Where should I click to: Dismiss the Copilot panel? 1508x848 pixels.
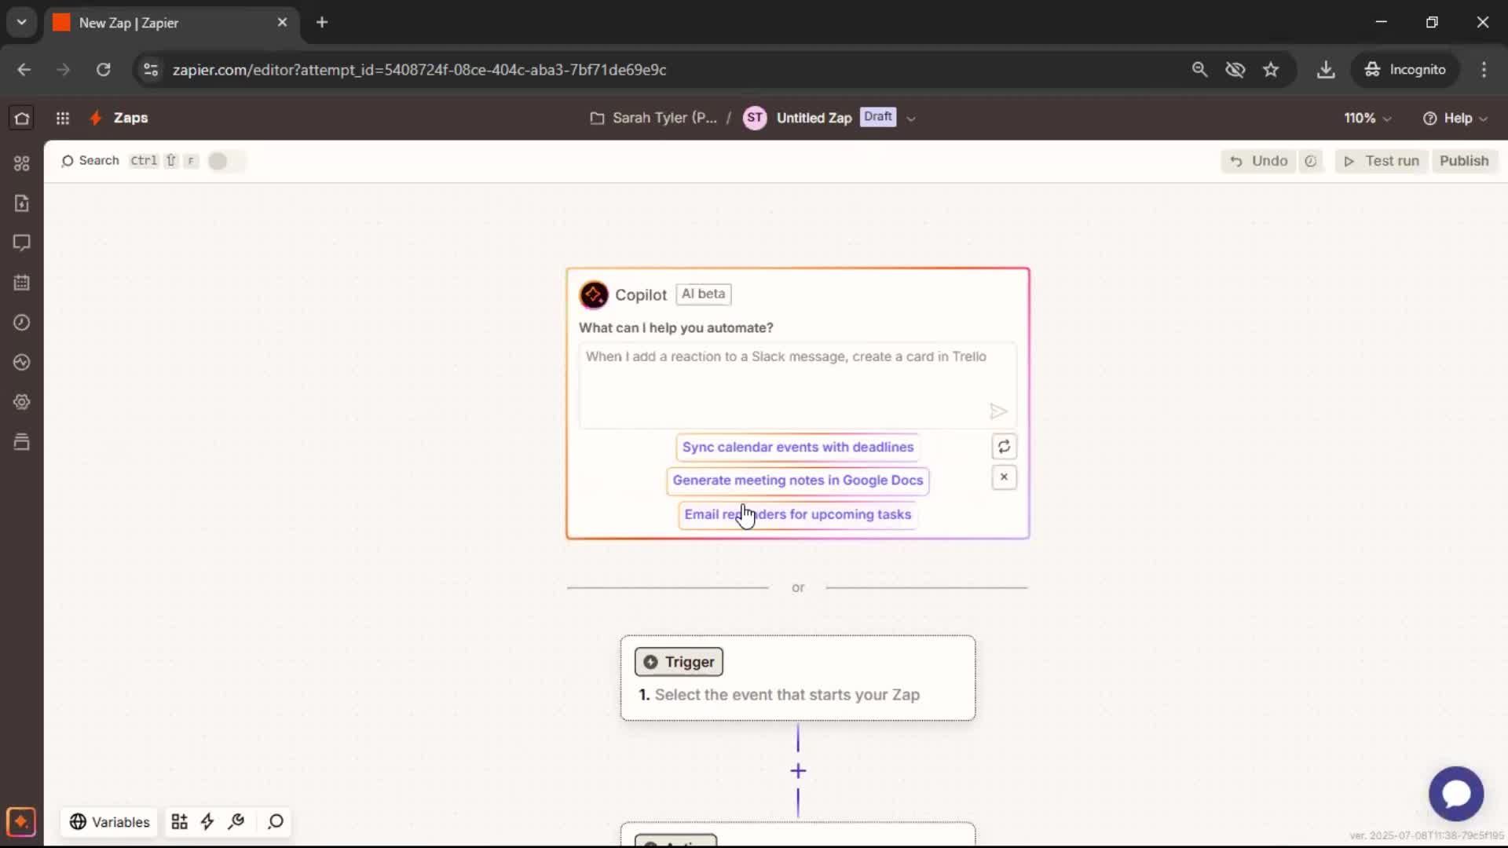pyautogui.click(x=1004, y=477)
